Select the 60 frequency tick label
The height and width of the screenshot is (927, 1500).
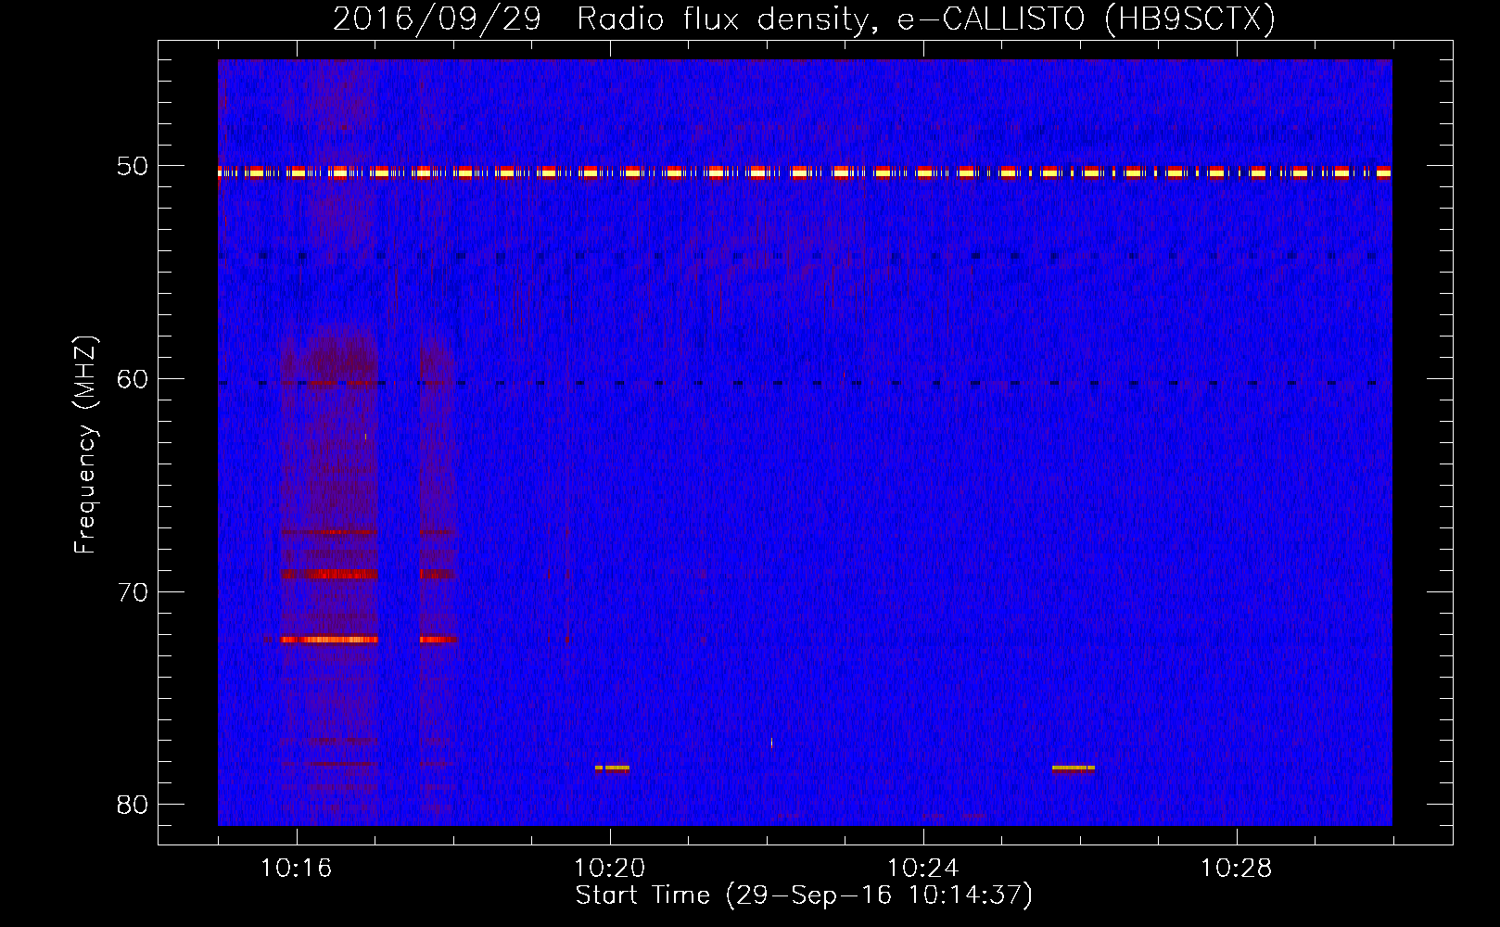click(133, 379)
